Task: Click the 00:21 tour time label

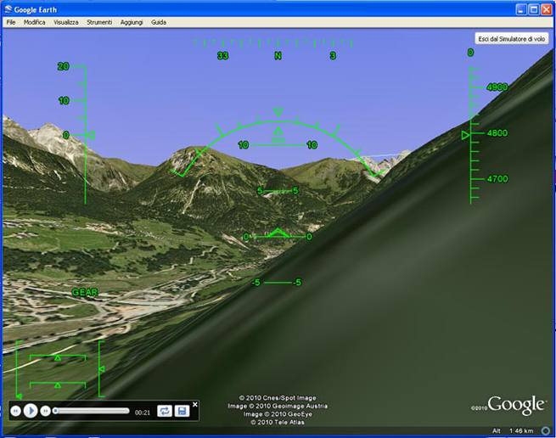Action: point(143,413)
